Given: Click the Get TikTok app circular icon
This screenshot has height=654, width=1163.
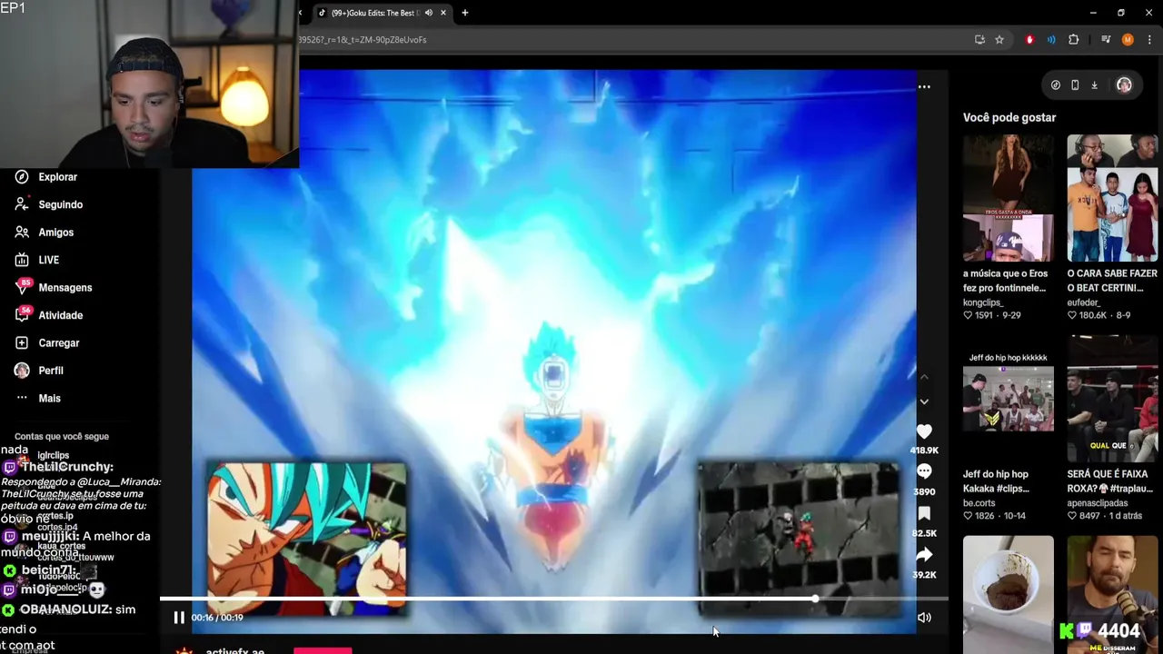Looking at the screenshot, I should [1055, 85].
